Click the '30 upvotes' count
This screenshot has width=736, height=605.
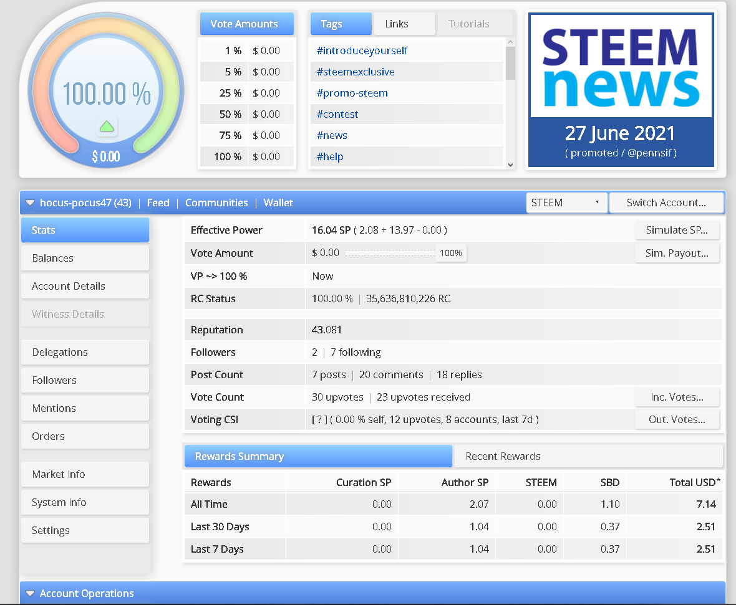[x=337, y=398]
